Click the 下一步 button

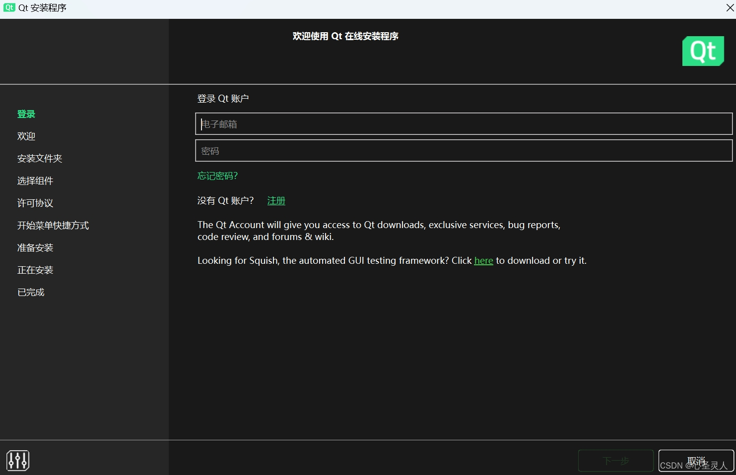[x=615, y=461]
